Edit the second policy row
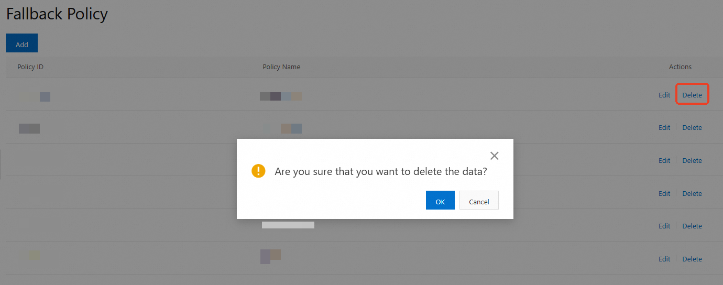This screenshot has width=723, height=285. tap(664, 127)
